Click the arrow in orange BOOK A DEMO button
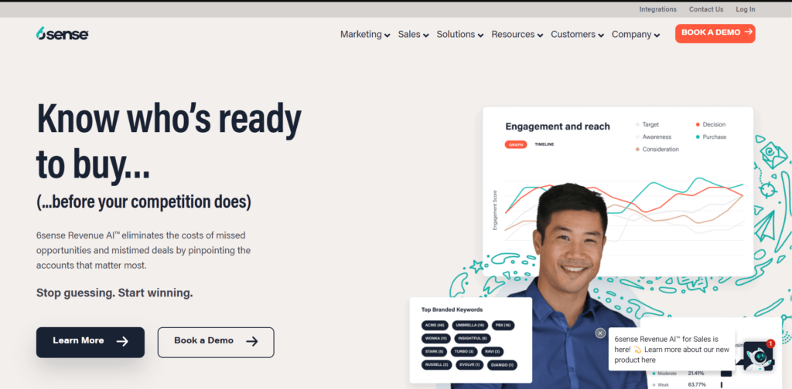 749,32
